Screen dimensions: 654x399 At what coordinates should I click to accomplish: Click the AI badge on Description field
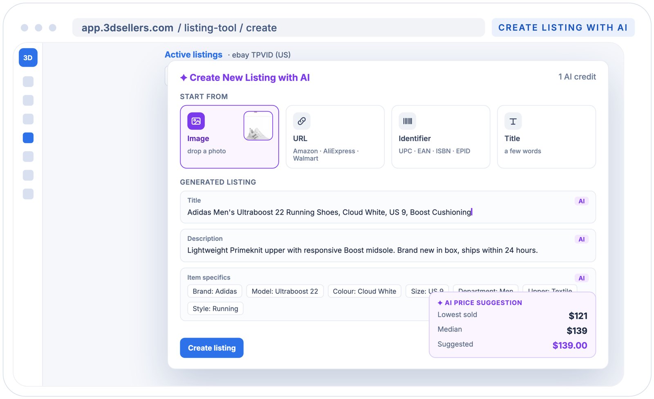581,240
